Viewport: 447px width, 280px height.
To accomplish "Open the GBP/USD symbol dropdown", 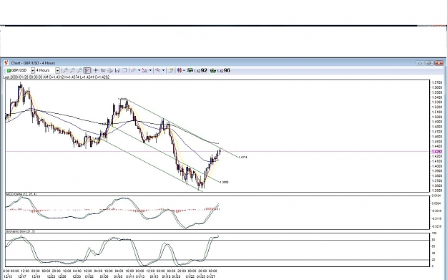I will click(x=33, y=70).
